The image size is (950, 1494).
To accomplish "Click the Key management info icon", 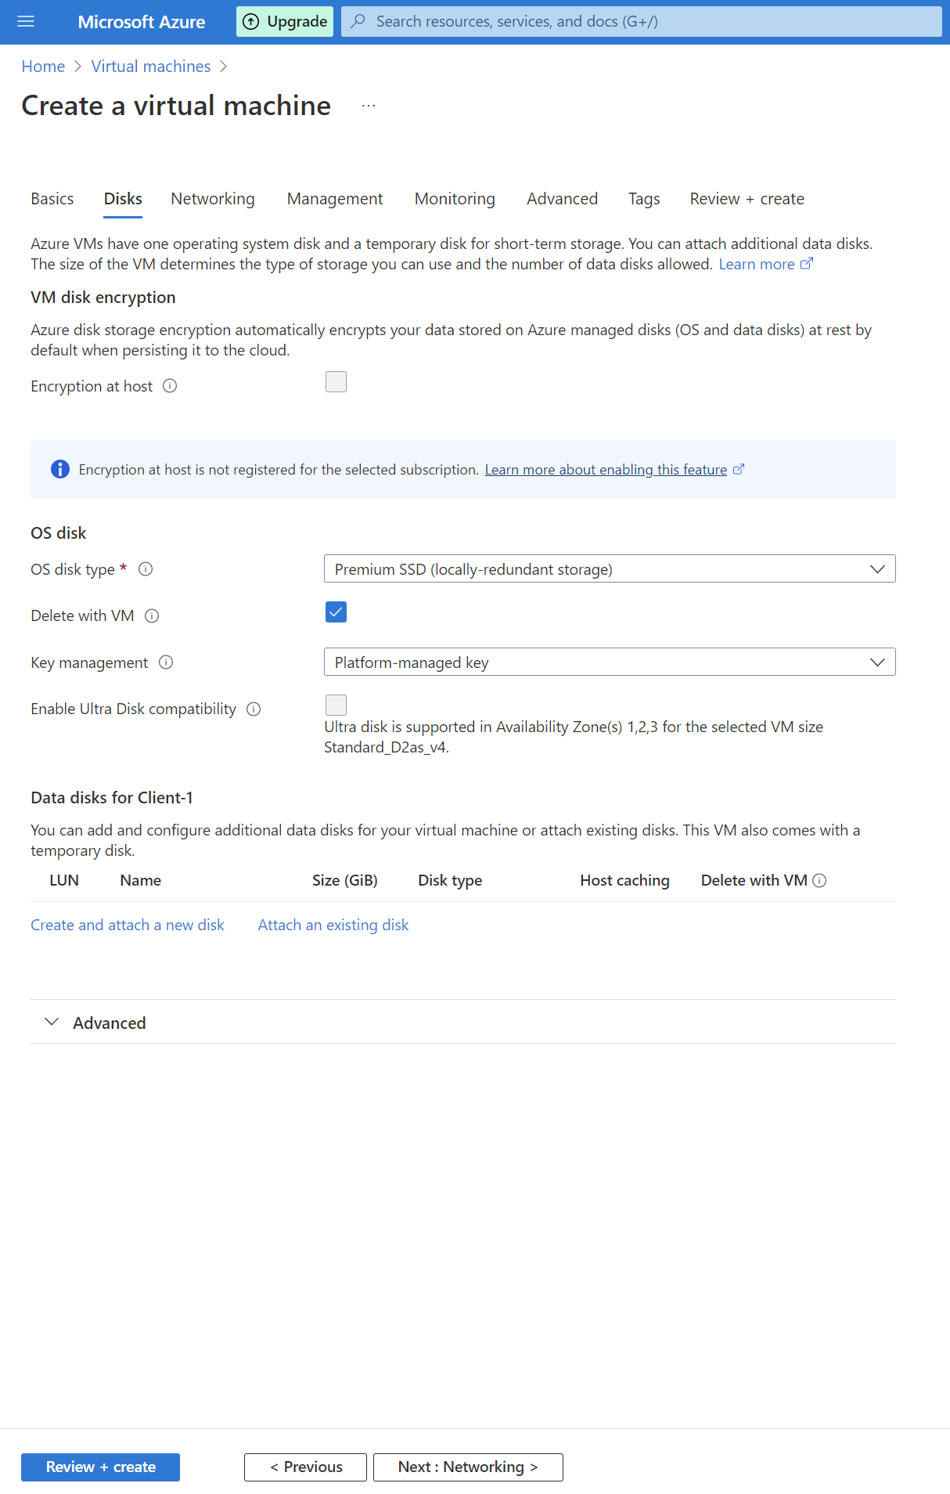I will (x=166, y=662).
